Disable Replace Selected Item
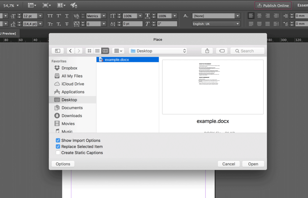The image size is (308, 198). (58, 147)
